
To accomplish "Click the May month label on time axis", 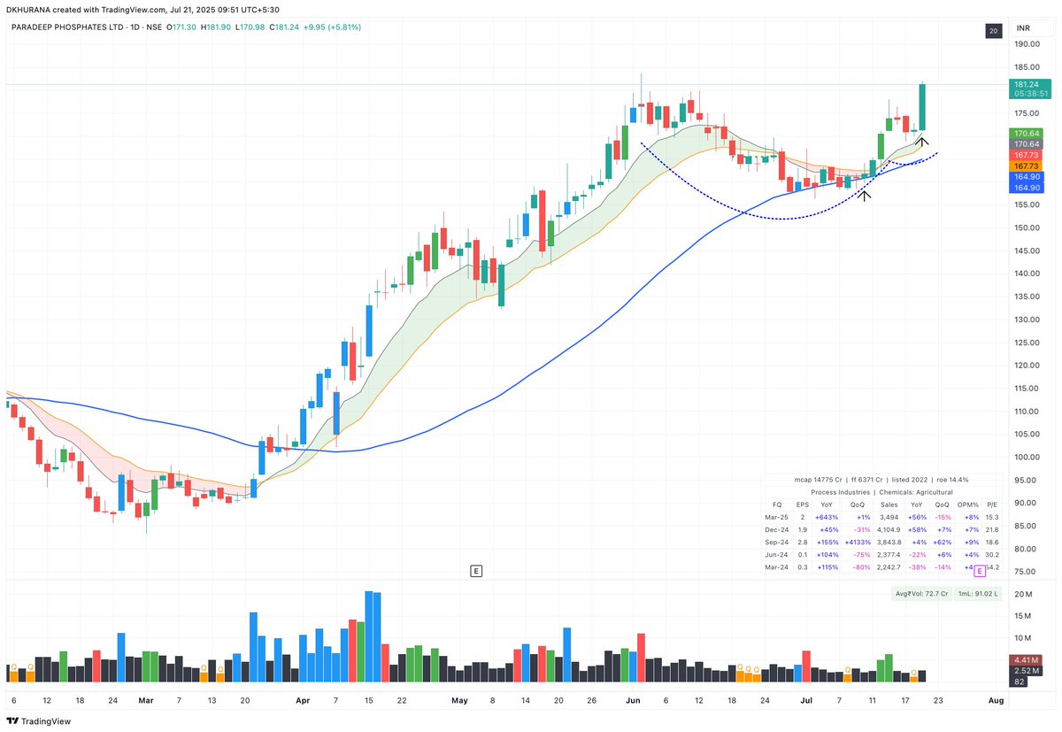I will (459, 700).
